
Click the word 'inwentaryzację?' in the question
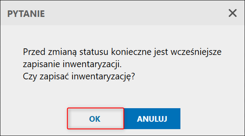point(103,77)
